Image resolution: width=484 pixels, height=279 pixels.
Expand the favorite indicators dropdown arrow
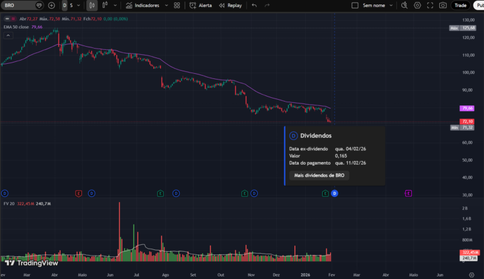coord(166,5)
